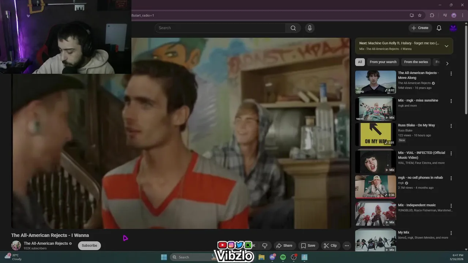This screenshot has height=263, width=468.
Task: Select the From your search chip
Action: pos(383,62)
